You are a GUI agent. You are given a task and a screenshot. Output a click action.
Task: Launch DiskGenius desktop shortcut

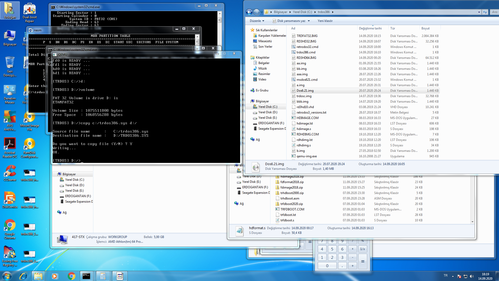[x=10, y=200]
